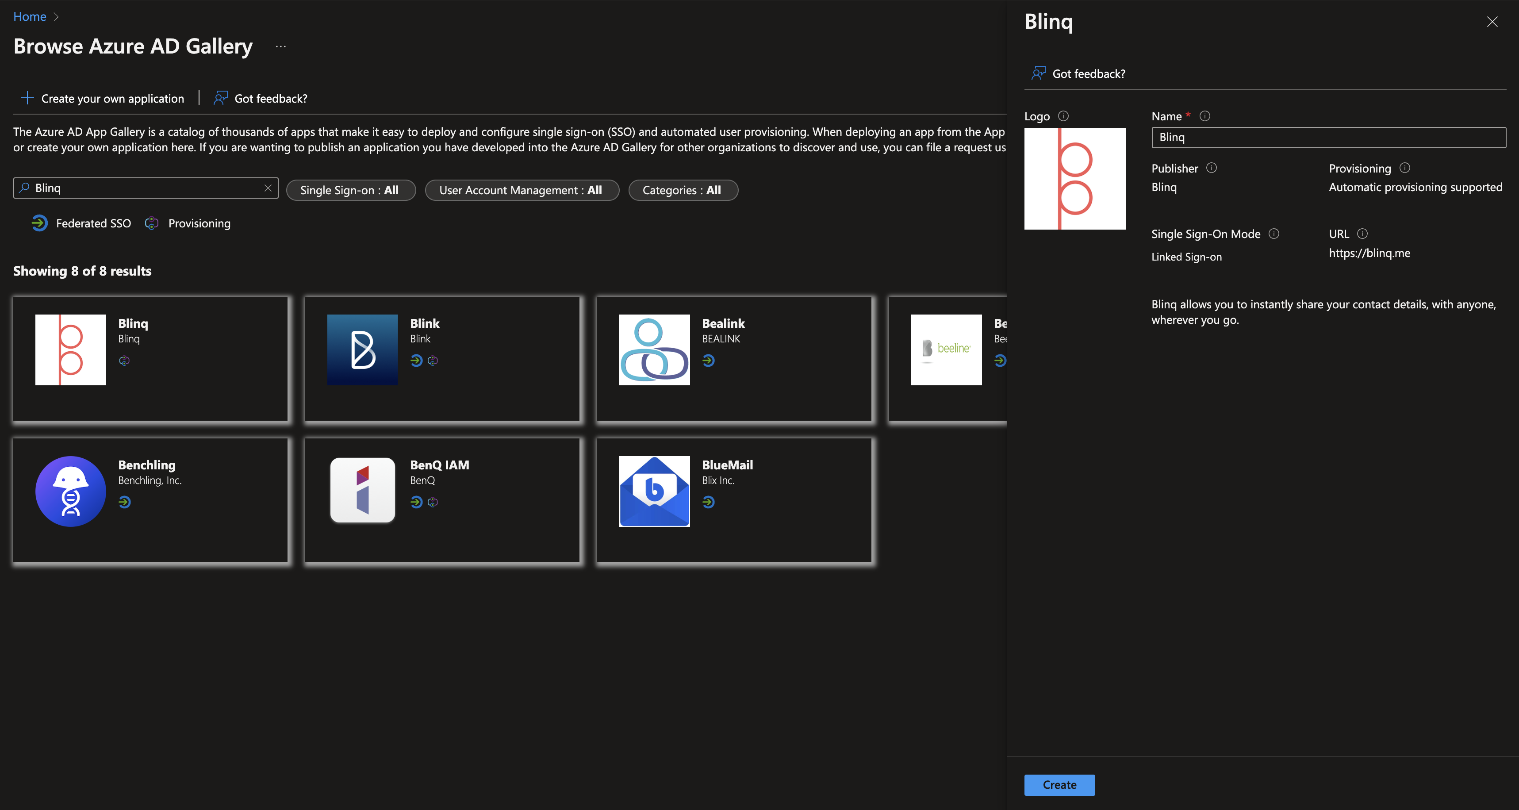Show info about the Name field
1519x810 pixels.
coord(1204,115)
